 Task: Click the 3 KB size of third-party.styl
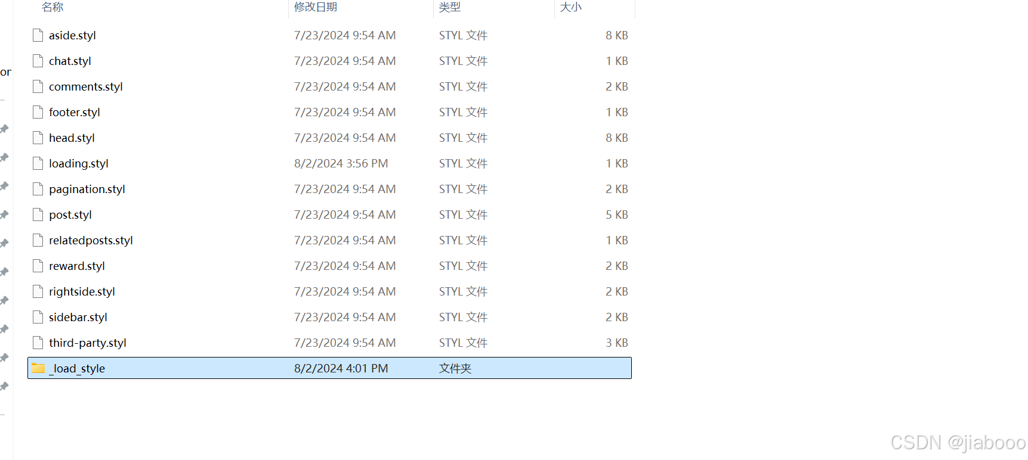pos(617,343)
